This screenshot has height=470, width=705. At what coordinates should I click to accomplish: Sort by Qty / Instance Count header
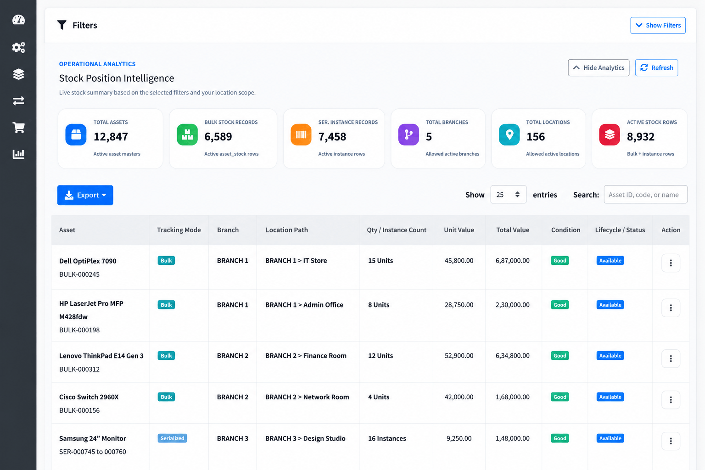[397, 230]
